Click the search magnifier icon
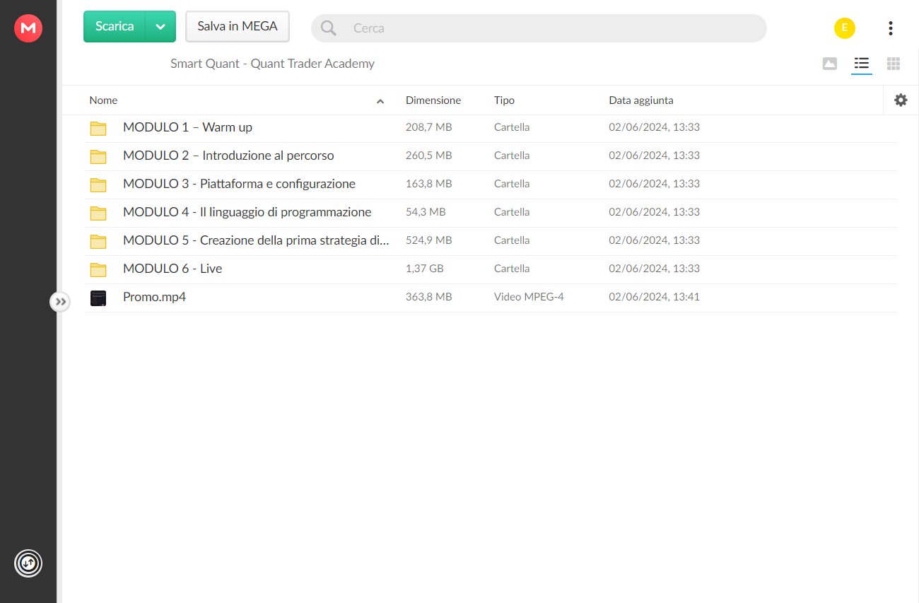 coord(328,28)
